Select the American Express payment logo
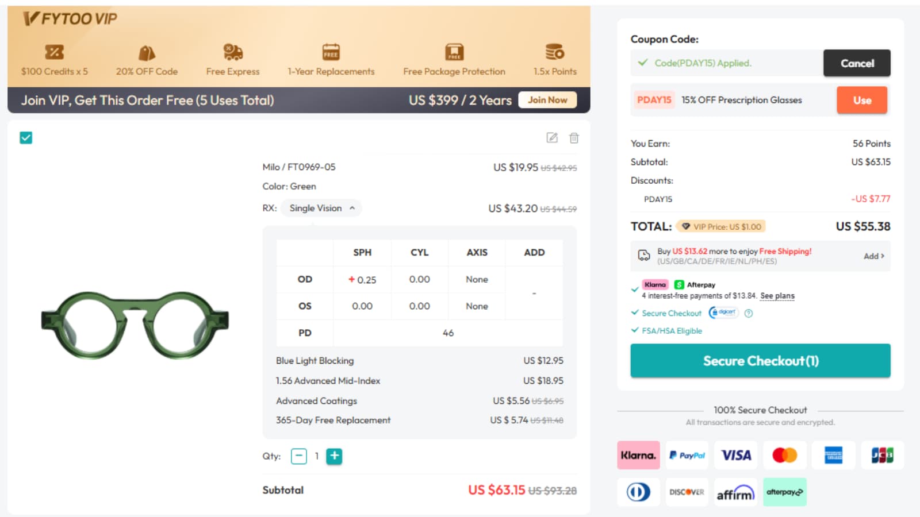 (x=834, y=455)
